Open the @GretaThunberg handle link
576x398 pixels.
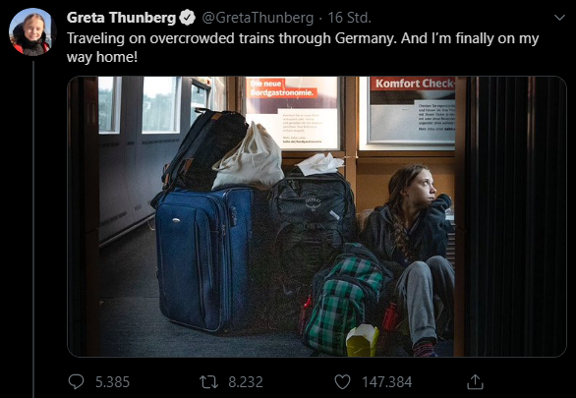(258, 18)
